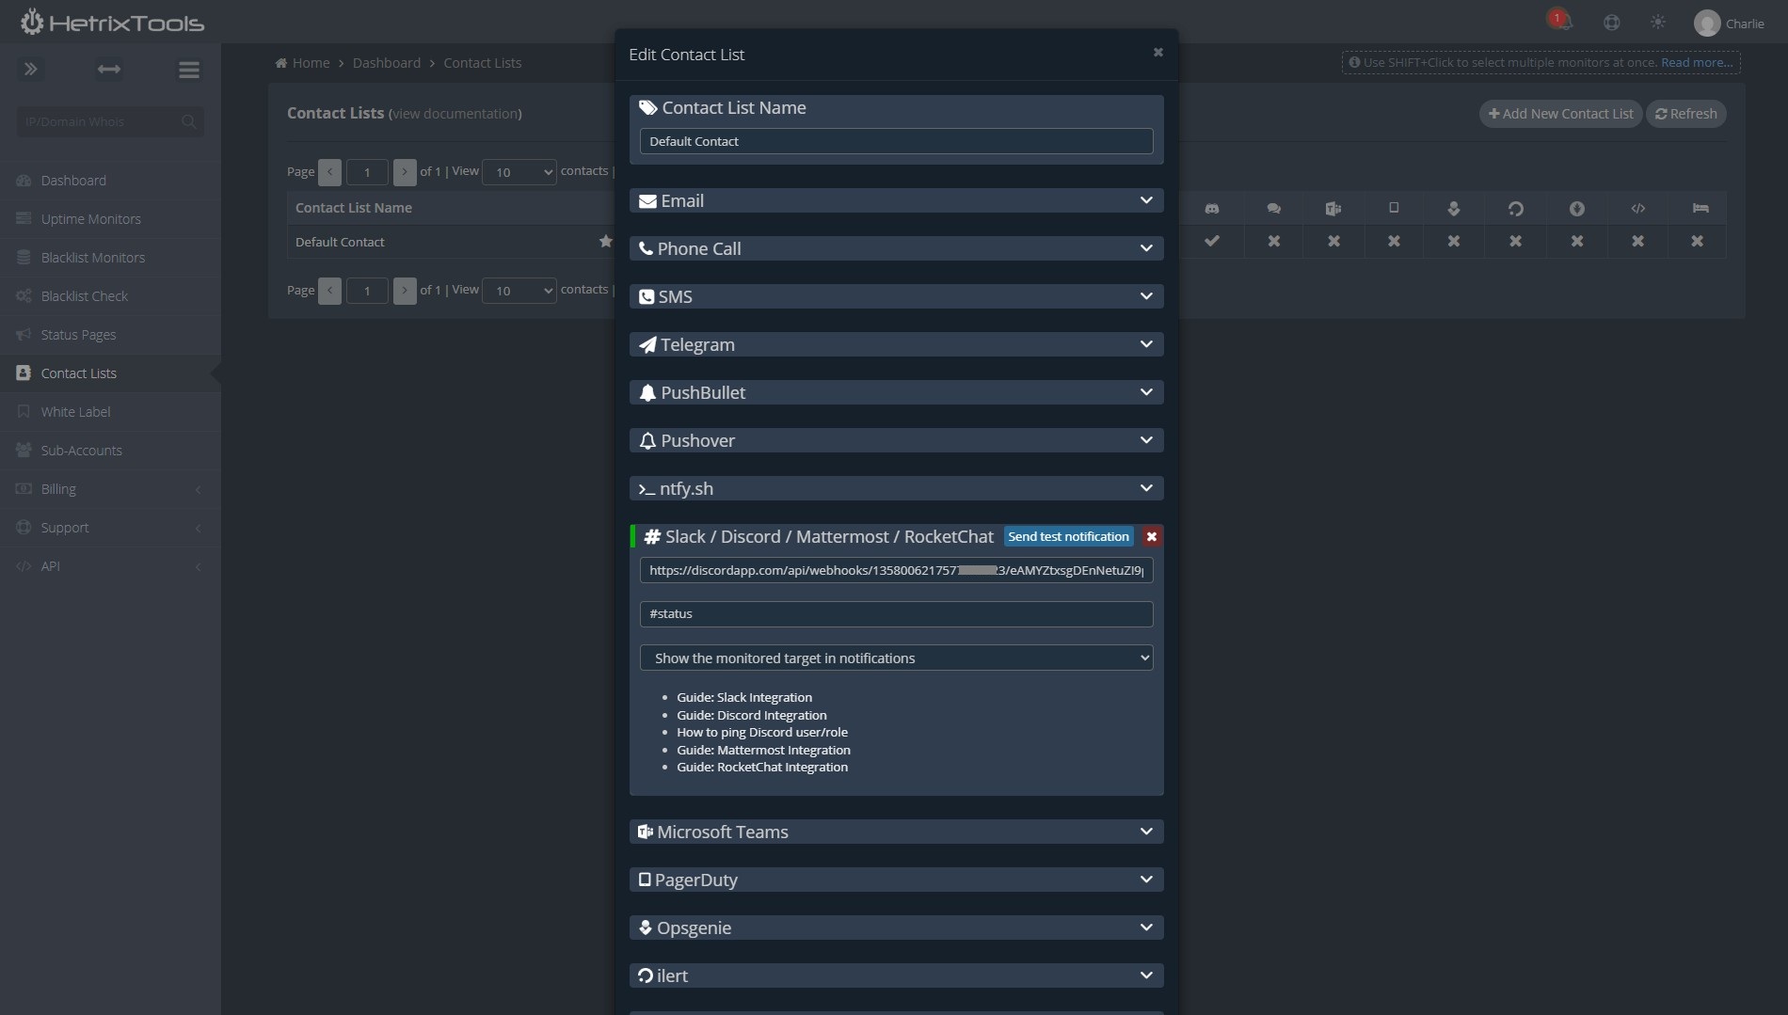
Task: Expand the PagerDuty section
Action: point(896,880)
